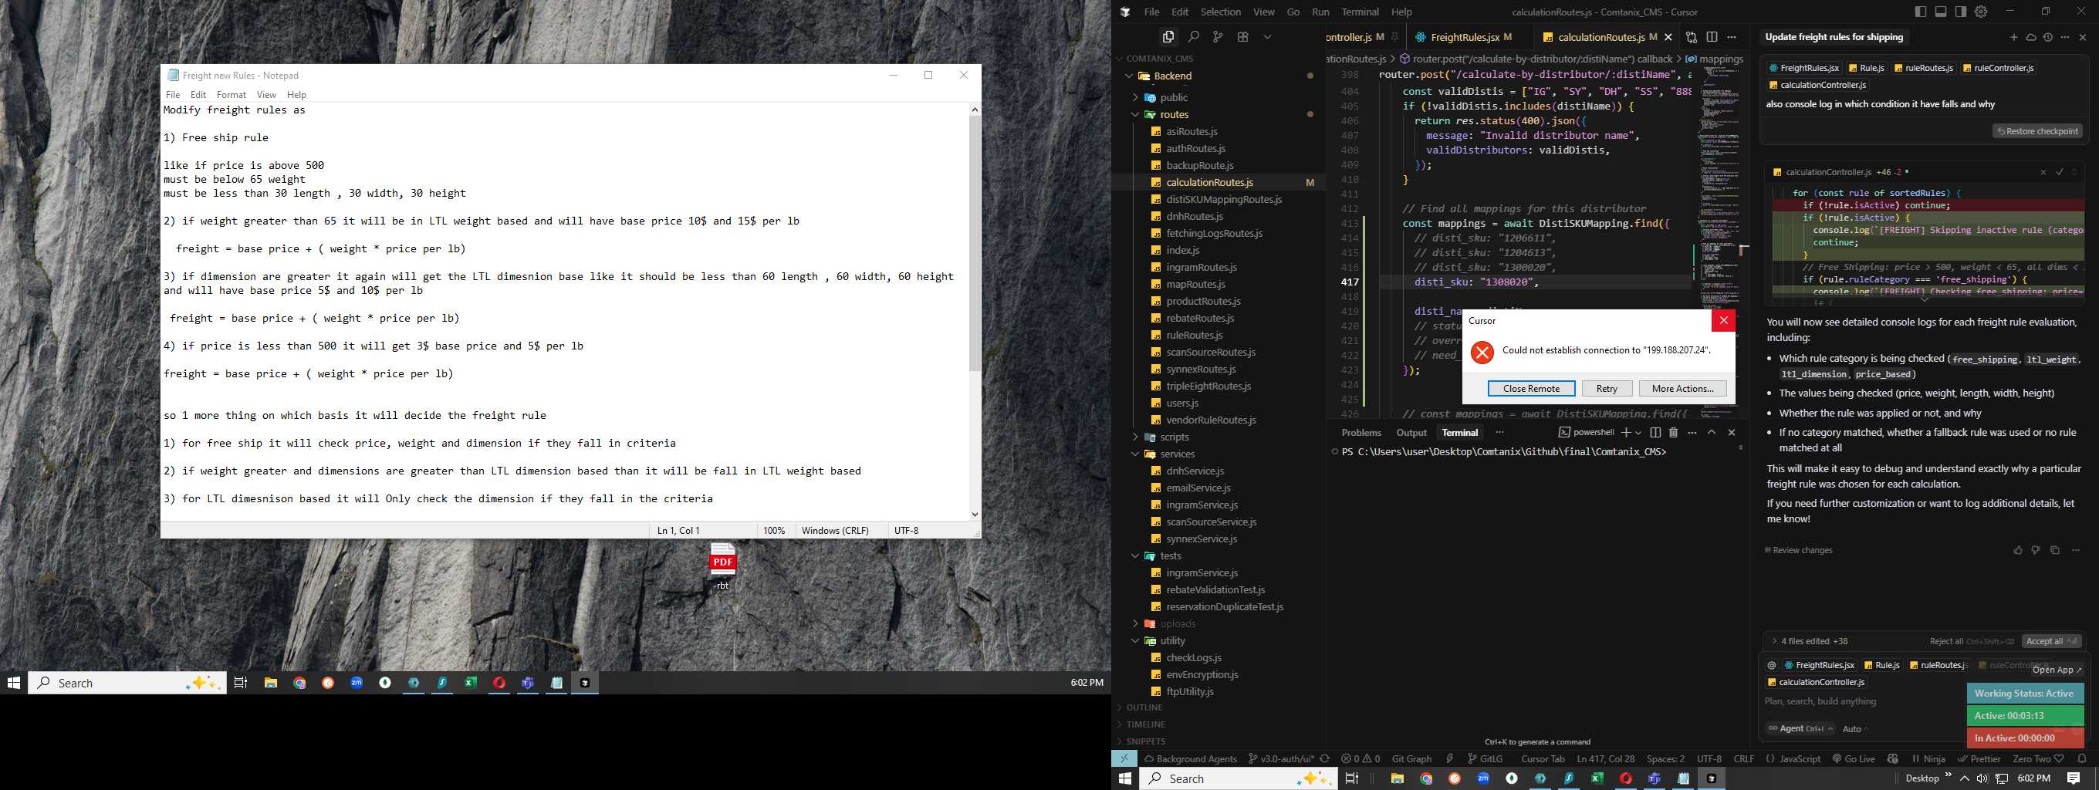2099x790 pixels.
Task: Open Format menu in Notepad
Action: (x=232, y=94)
